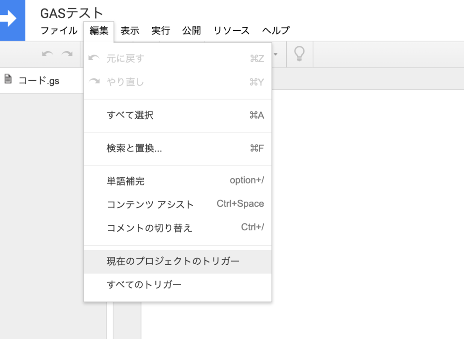464x339 pixels.
Task: Open 検索と置換... from the menu
Action: click(178, 148)
